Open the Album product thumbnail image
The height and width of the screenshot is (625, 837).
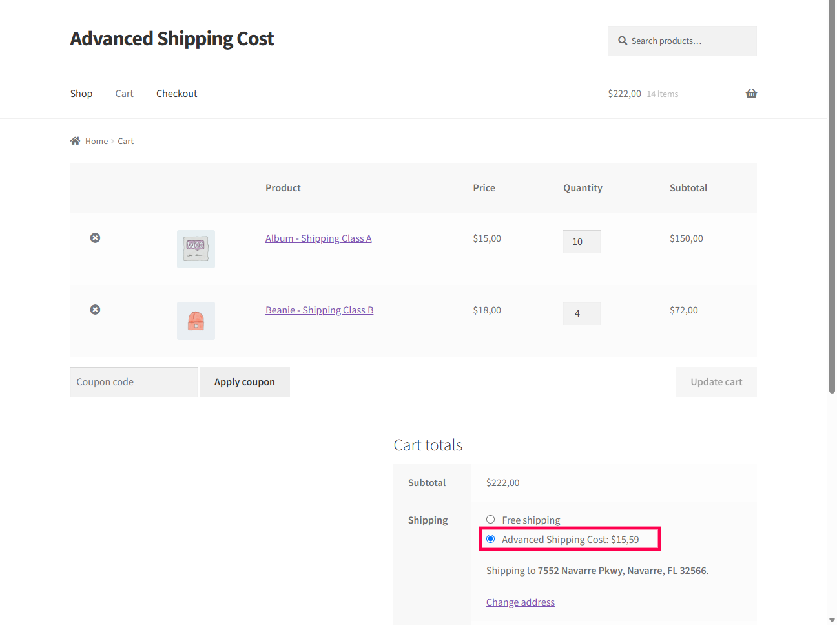pyautogui.click(x=196, y=248)
